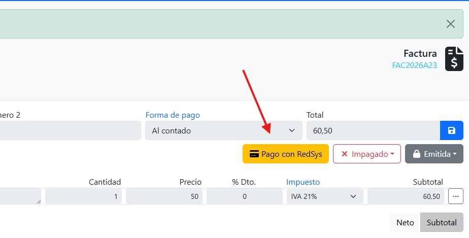This screenshot has width=469, height=238.
Task: Open the line options ellipsis menu
Action: (x=455, y=196)
